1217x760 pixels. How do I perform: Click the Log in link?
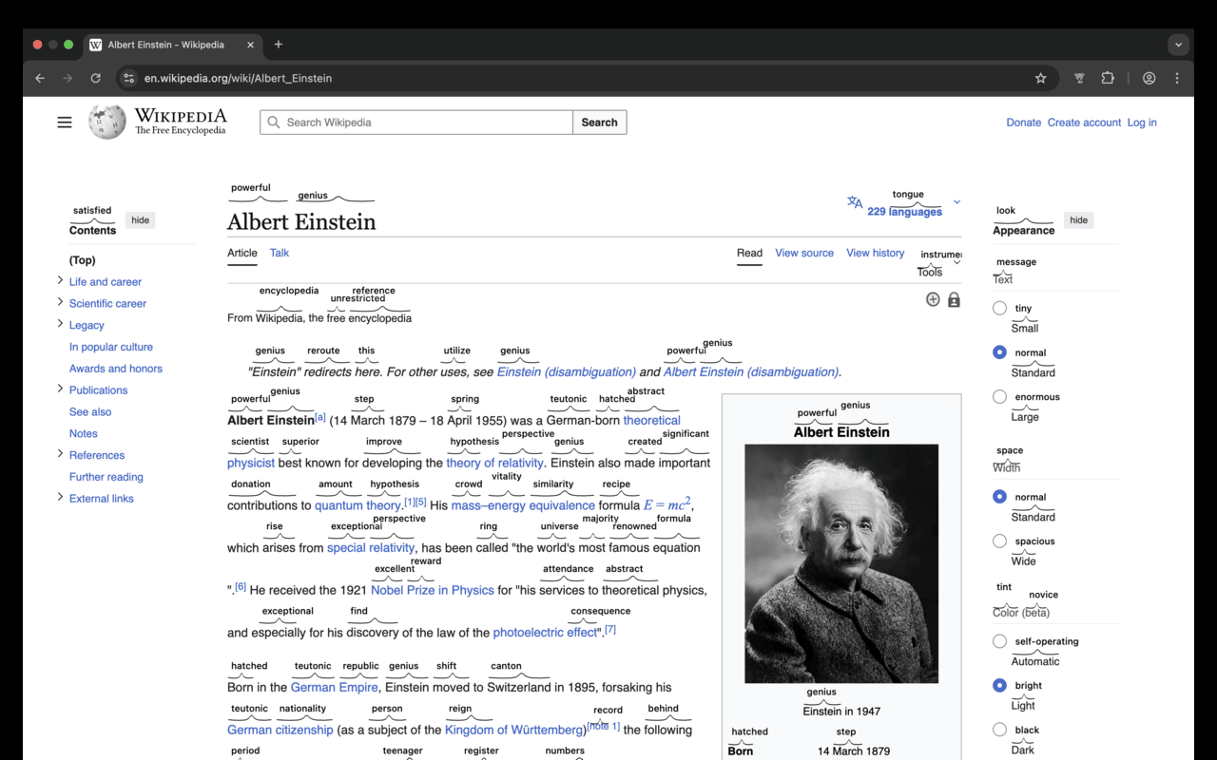tap(1142, 123)
